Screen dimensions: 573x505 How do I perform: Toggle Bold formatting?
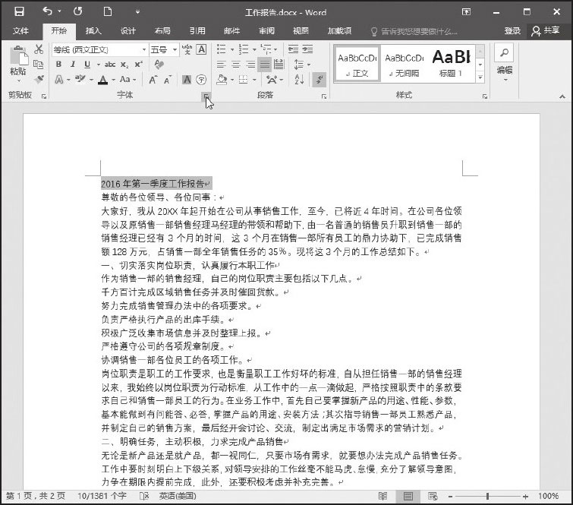[58, 65]
